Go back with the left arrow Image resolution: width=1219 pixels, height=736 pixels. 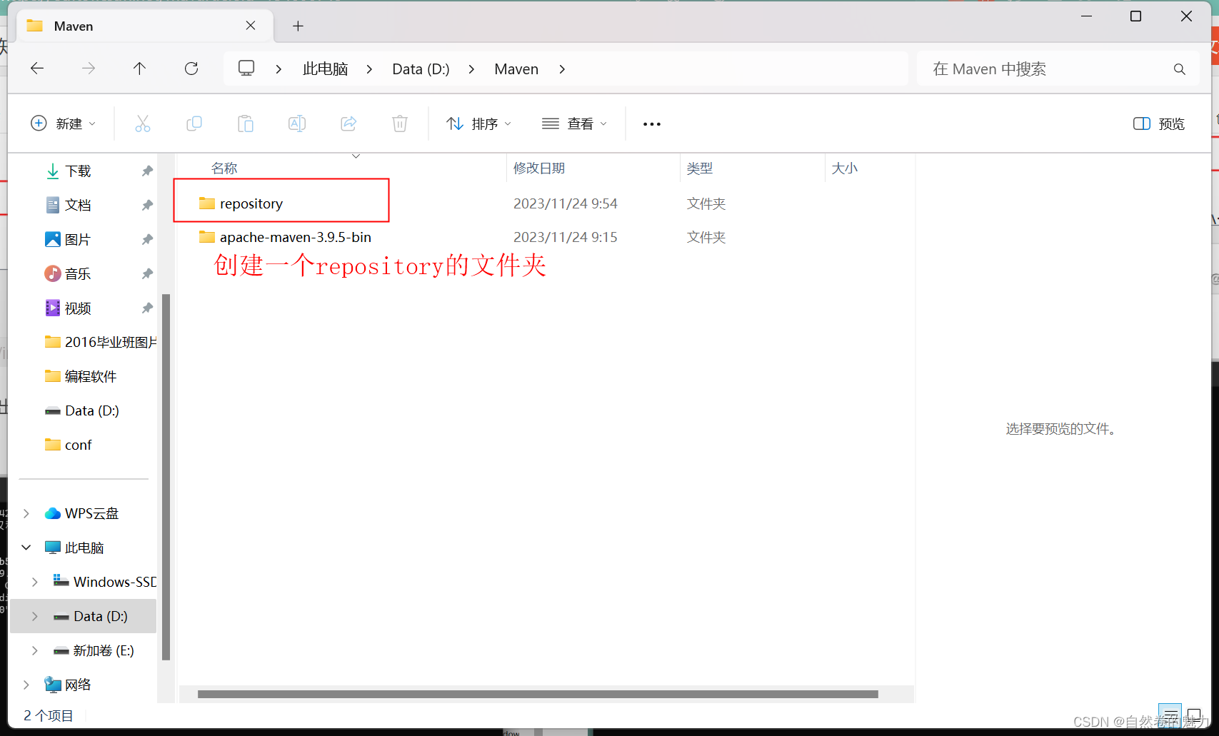click(37, 69)
